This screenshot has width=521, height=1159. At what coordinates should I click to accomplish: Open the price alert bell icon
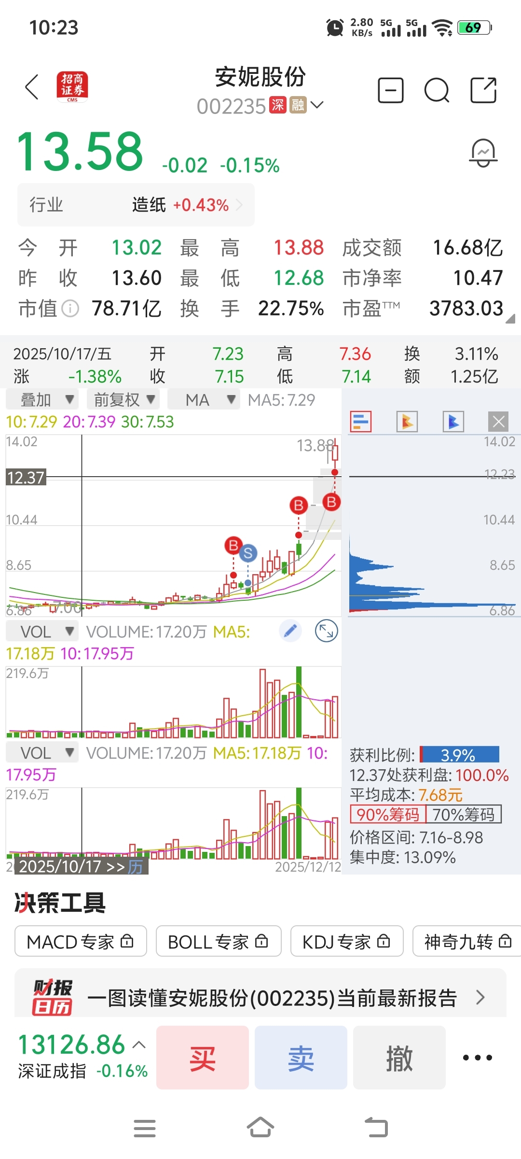click(x=483, y=153)
